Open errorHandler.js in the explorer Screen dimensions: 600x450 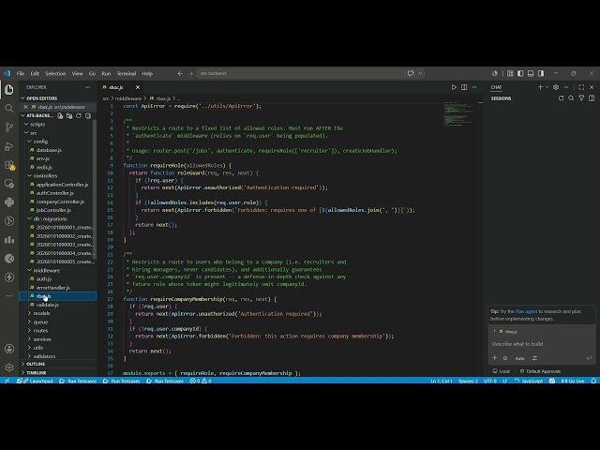(52, 288)
